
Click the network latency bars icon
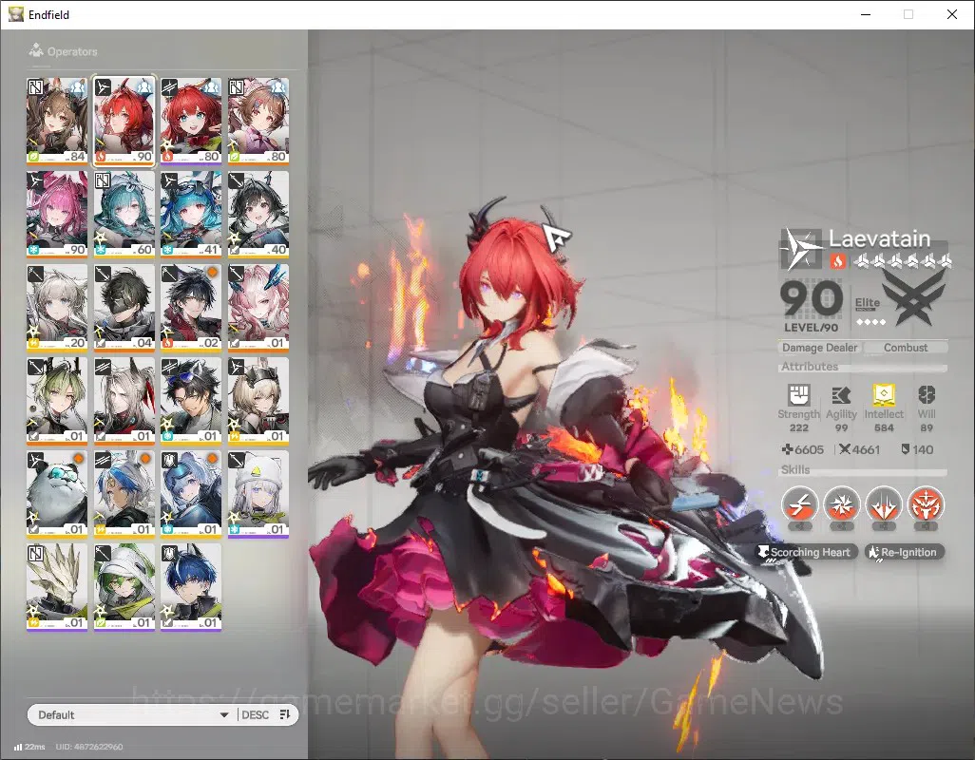pyautogui.click(x=18, y=747)
